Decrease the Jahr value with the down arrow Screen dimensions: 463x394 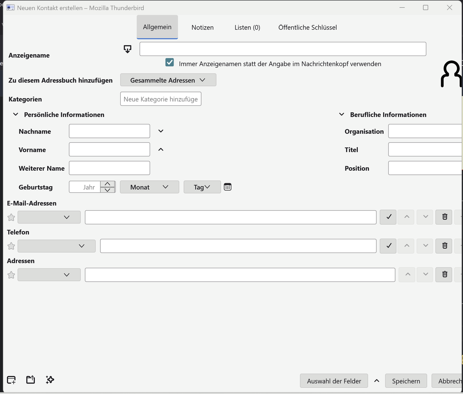pyautogui.click(x=108, y=190)
